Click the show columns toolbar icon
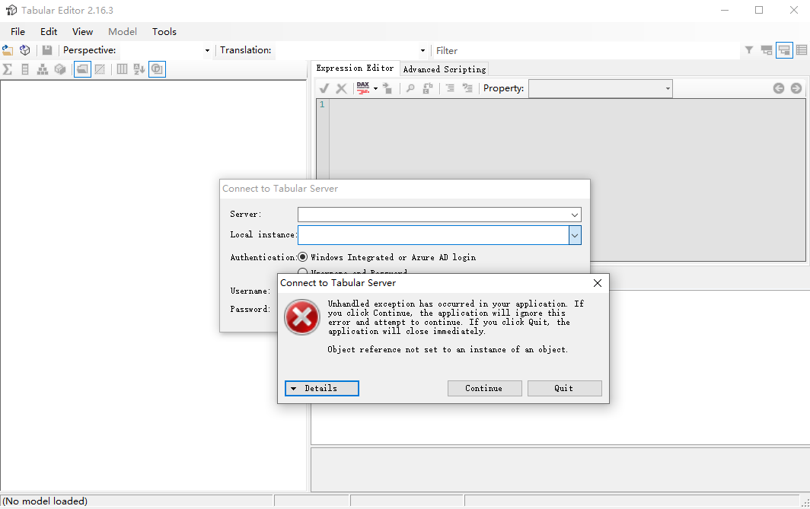This screenshot has width=810, height=509. point(122,68)
